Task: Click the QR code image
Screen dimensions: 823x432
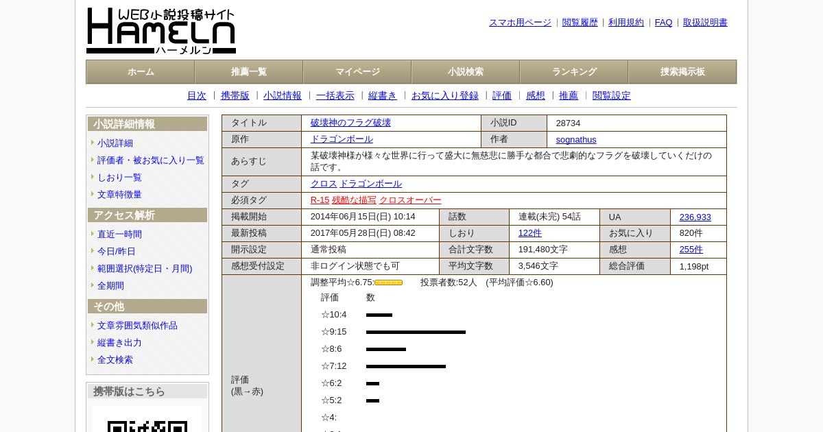Action: pos(147,420)
